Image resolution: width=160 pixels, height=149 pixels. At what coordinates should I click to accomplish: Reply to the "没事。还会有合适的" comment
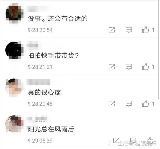tap(129, 30)
